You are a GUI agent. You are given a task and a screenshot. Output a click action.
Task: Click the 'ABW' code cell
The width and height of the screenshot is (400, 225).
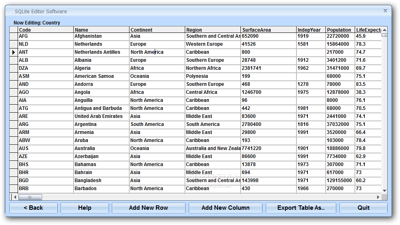tap(46, 140)
